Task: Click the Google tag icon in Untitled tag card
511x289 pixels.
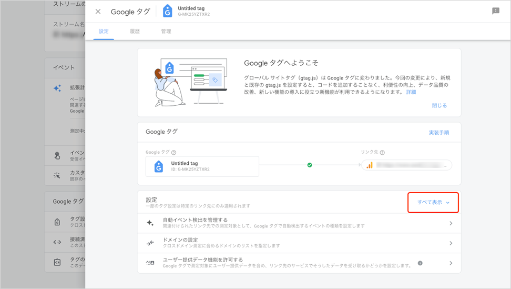Action: pos(159,166)
